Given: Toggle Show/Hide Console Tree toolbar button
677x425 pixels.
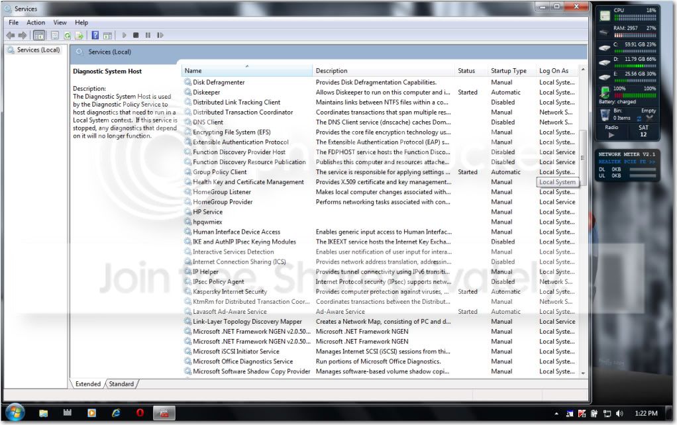Looking at the screenshot, I should pyautogui.click(x=39, y=35).
